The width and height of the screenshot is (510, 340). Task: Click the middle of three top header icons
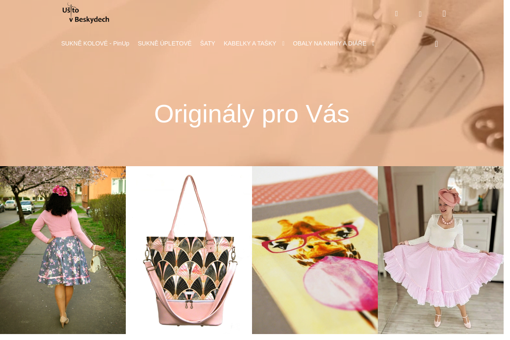point(420,14)
